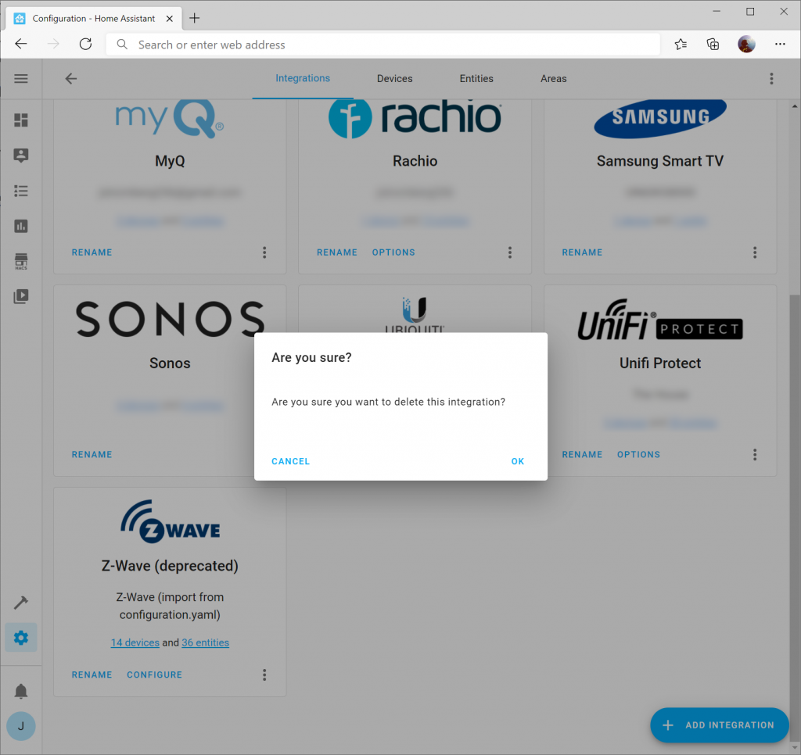This screenshot has height=755, width=801.
Task: Focus the browser address bar
Action: (x=383, y=45)
